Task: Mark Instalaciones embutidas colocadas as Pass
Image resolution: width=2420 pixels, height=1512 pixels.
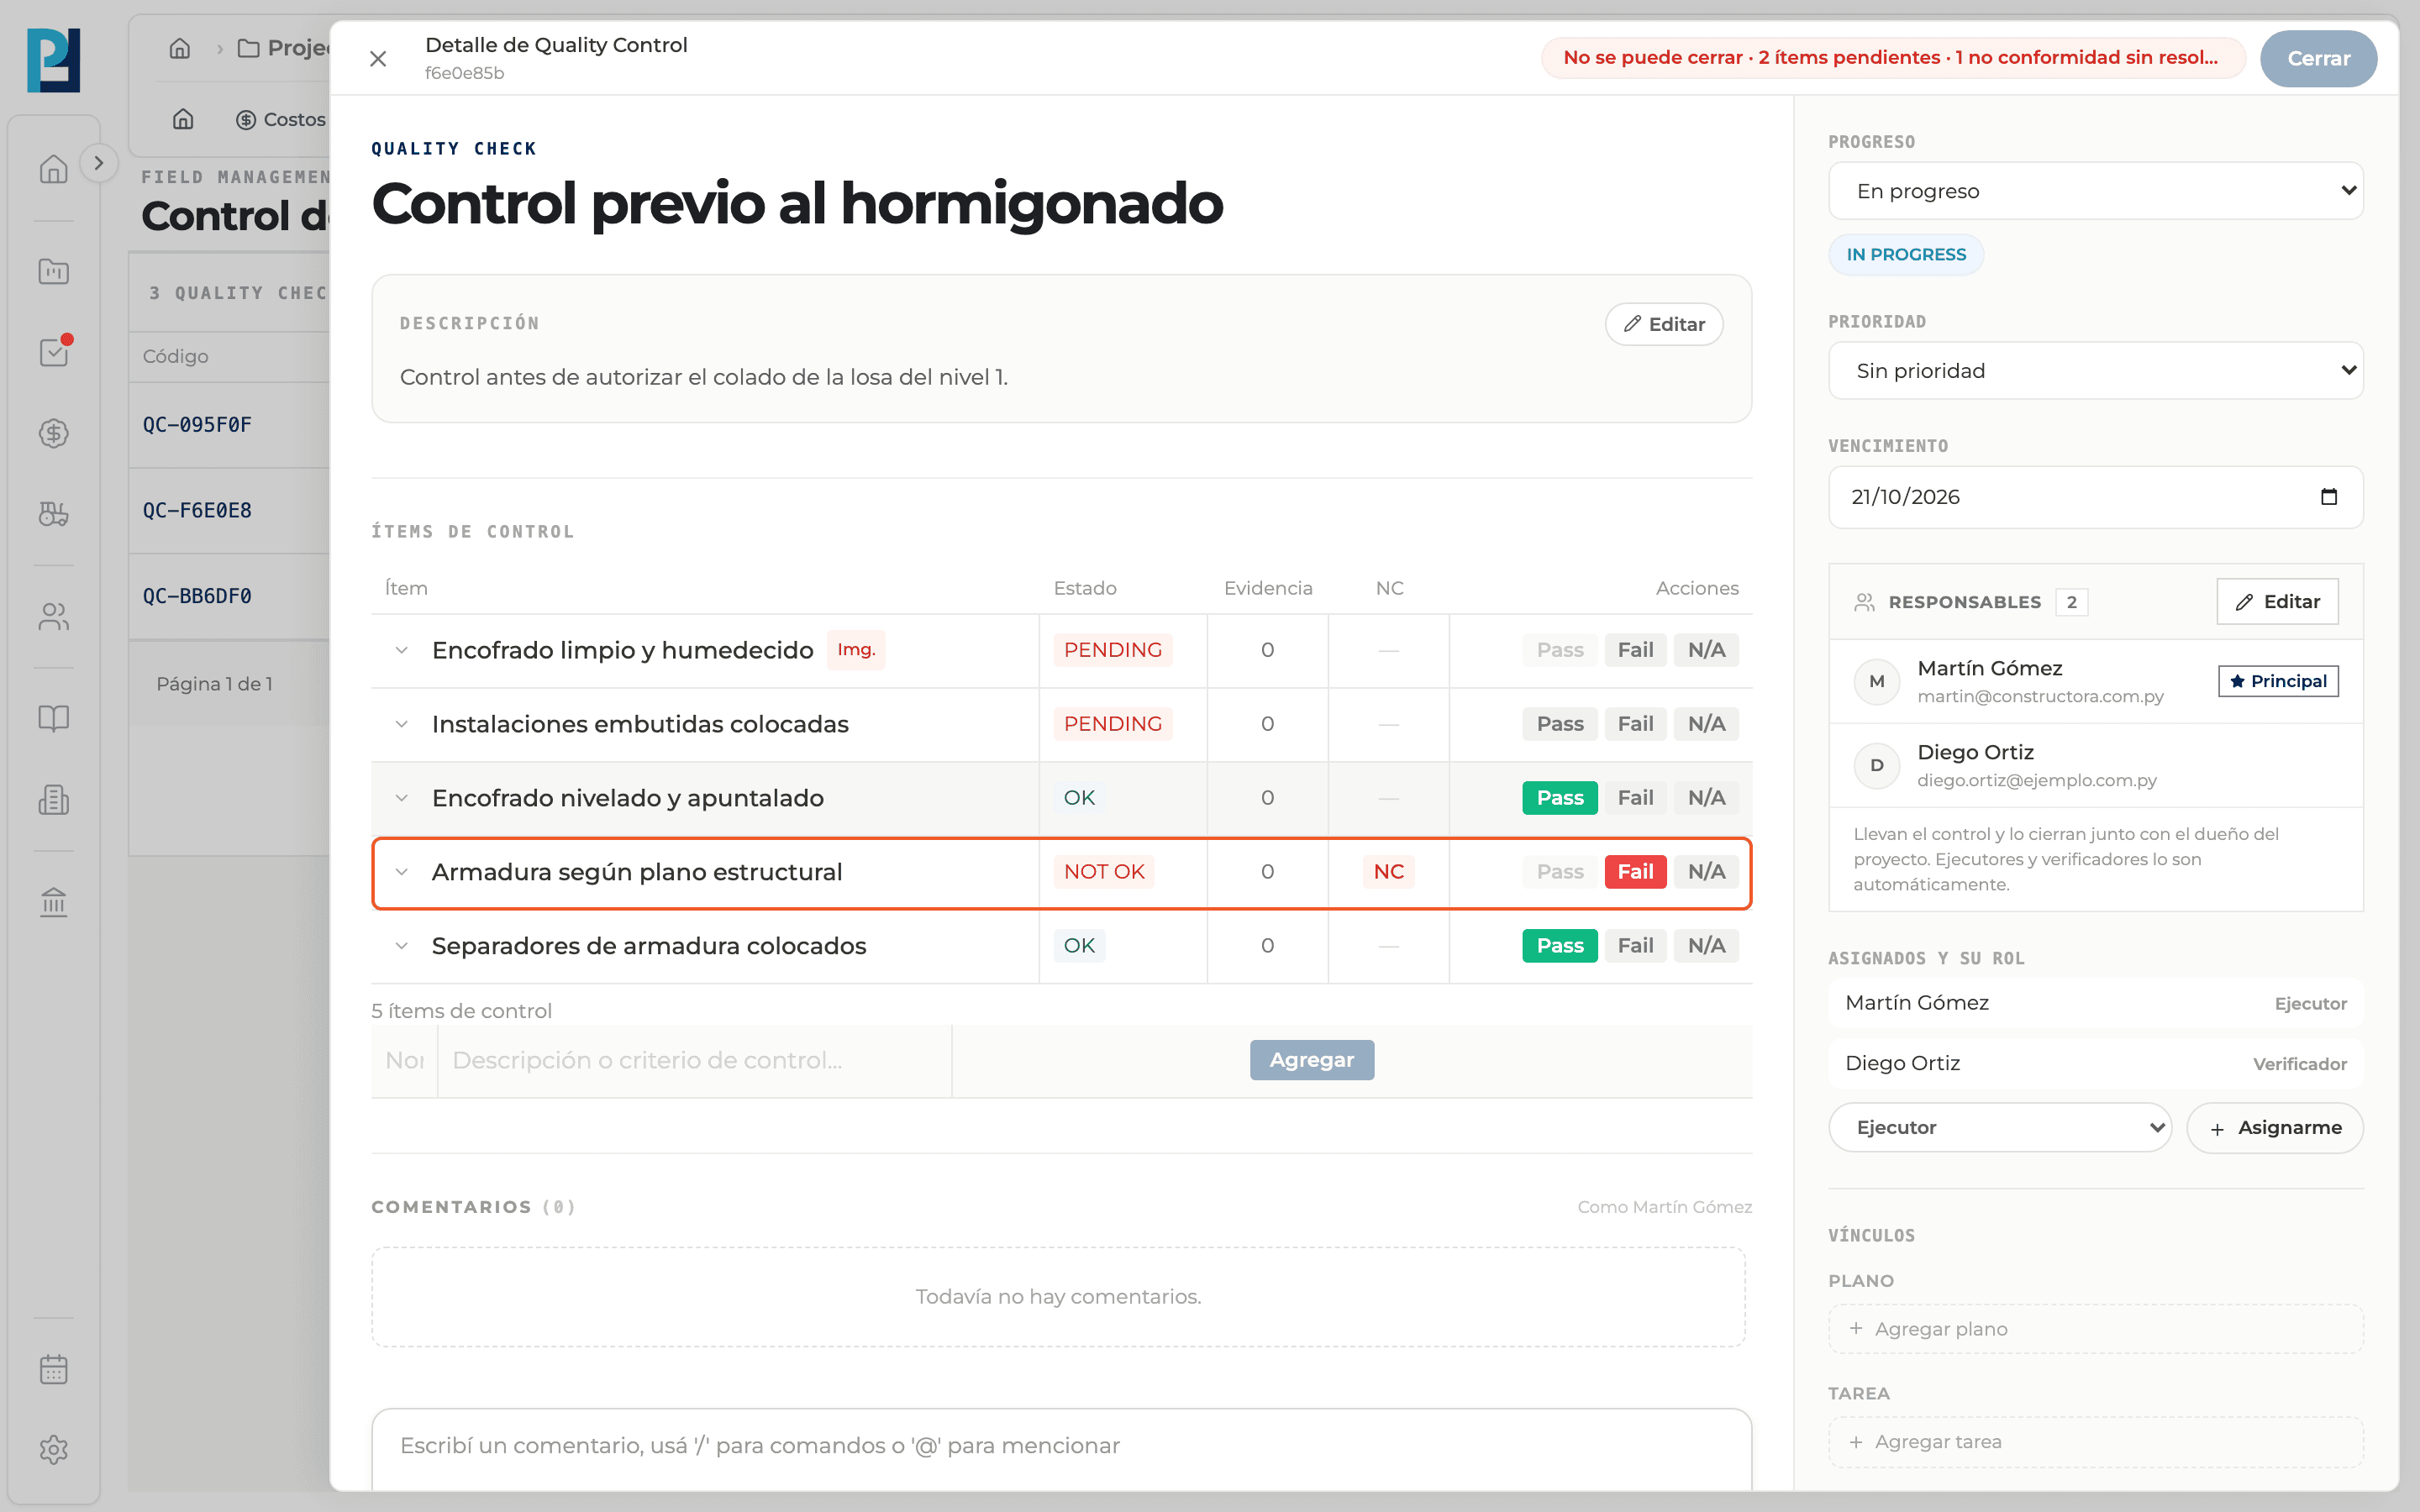Action: pyautogui.click(x=1560, y=724)
